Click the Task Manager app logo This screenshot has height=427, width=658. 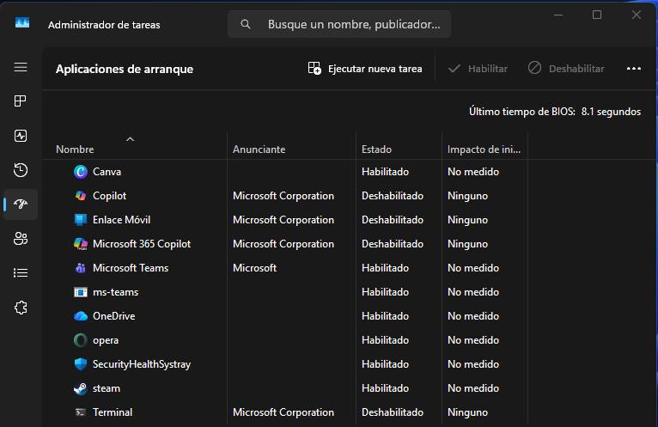(22, 23)
